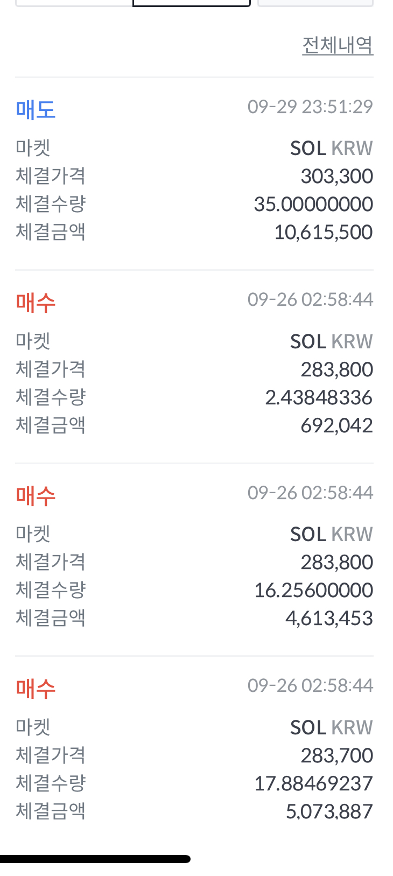Select the unselected tab at top left
Image resolution: width=393 pixels, height=876 pixels.
tap(74, 3)
